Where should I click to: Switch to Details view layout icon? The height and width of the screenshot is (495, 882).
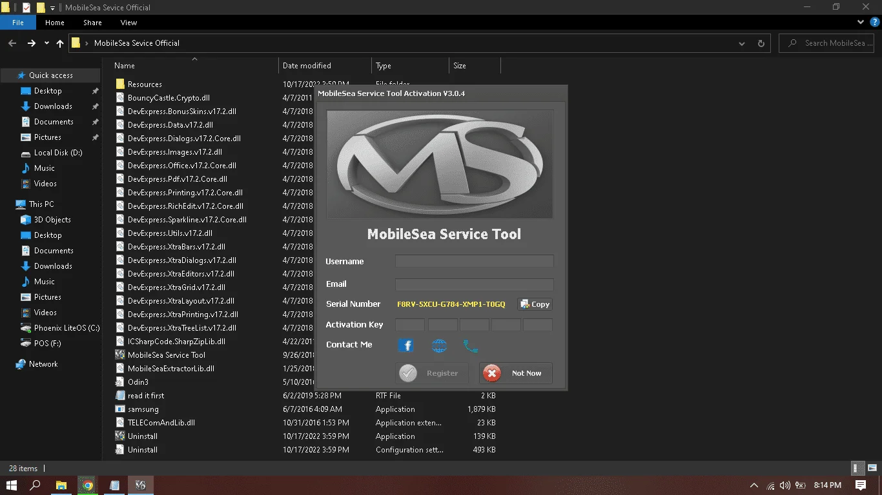[856, 469]
